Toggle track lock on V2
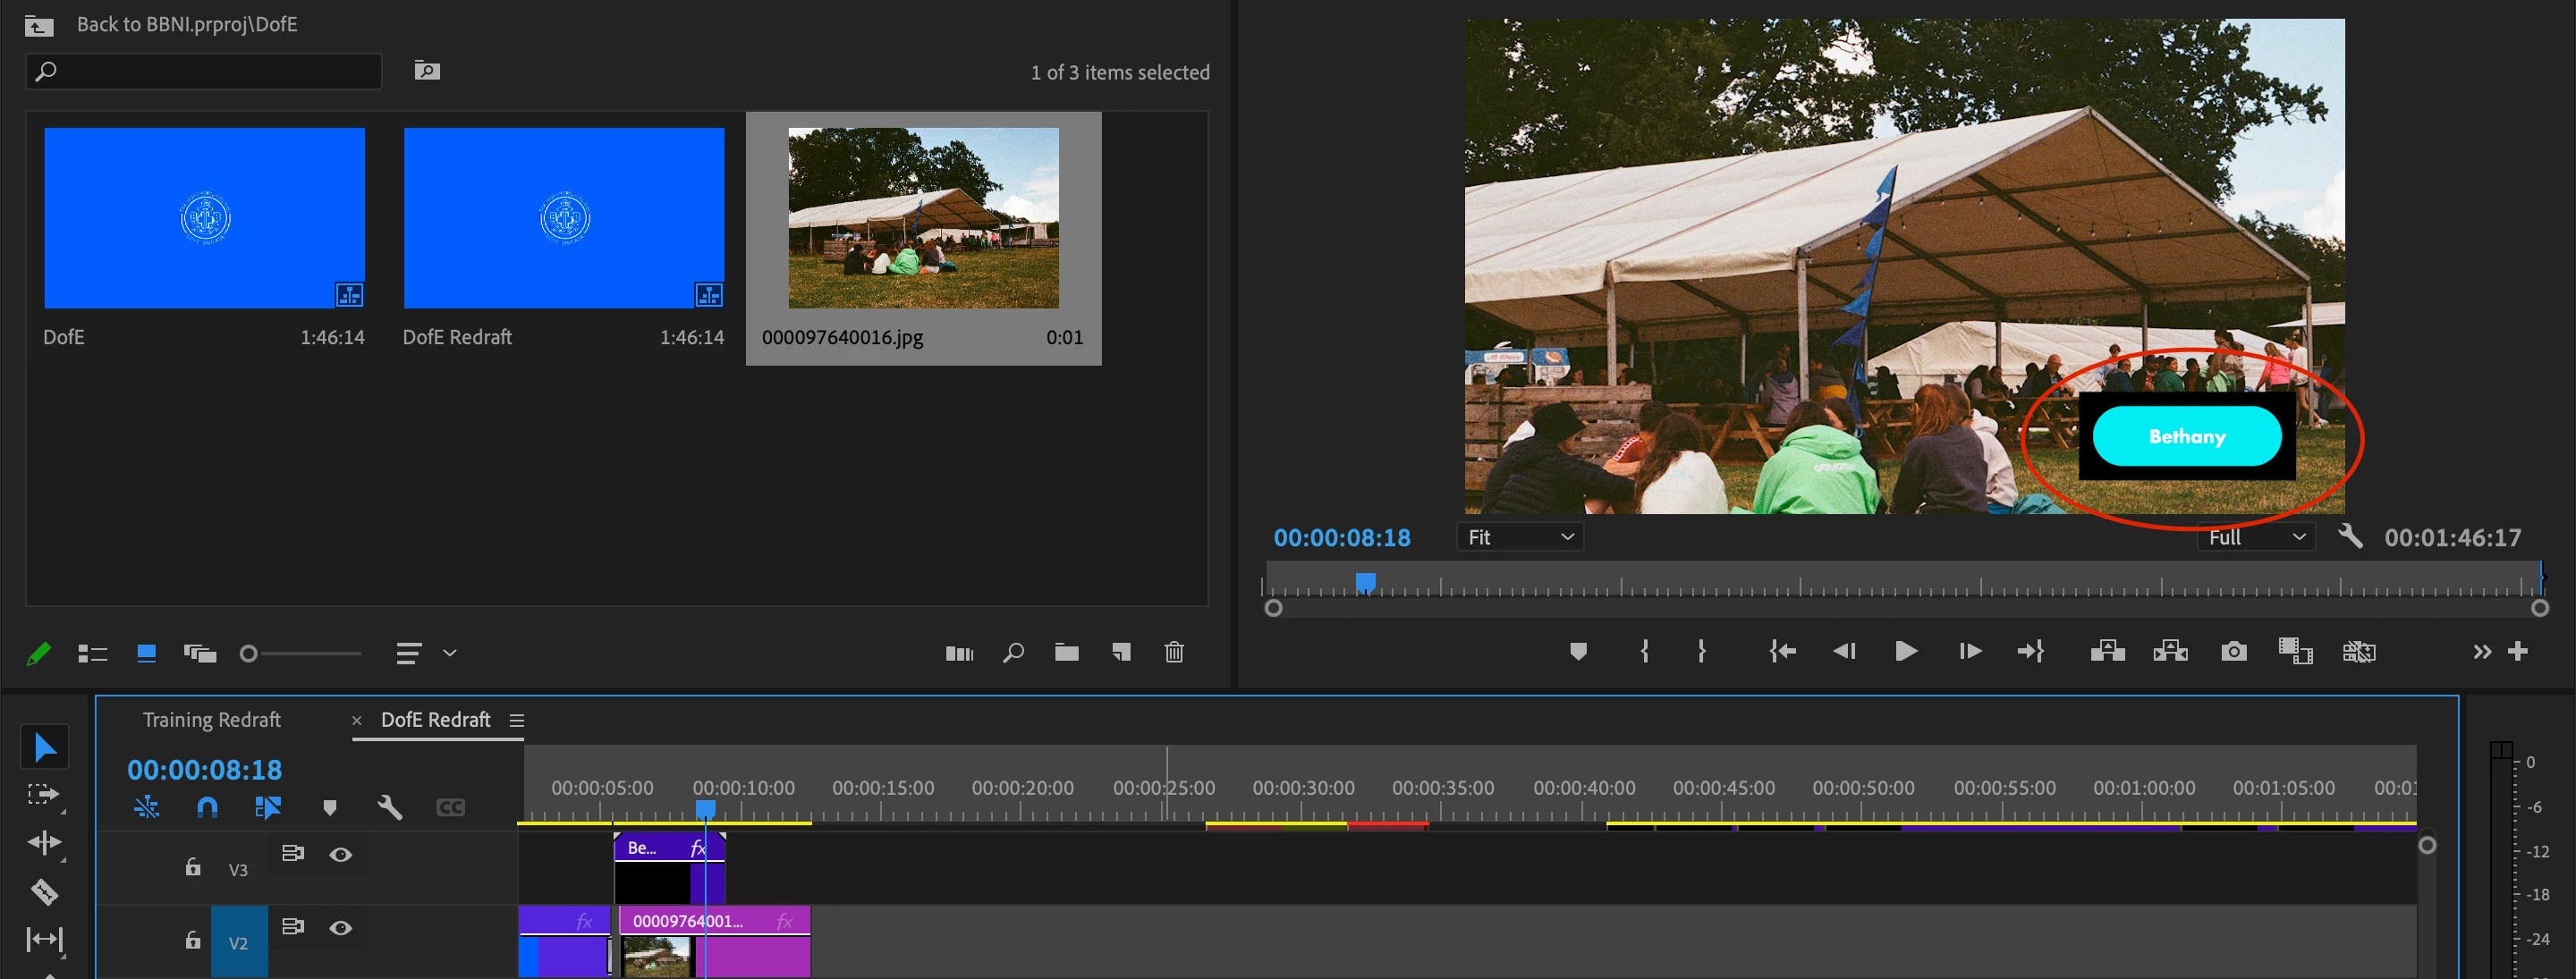Image resolution: width=2576 pixels, height=979 pixels. (x=193, y=940)
